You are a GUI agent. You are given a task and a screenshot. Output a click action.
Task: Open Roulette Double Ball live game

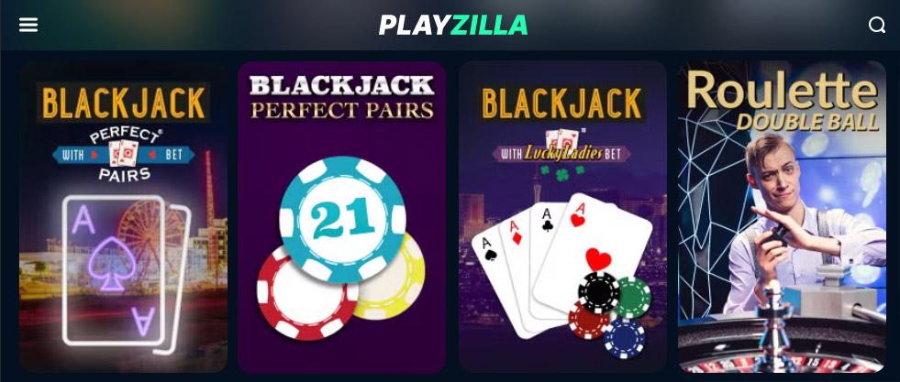783,217
